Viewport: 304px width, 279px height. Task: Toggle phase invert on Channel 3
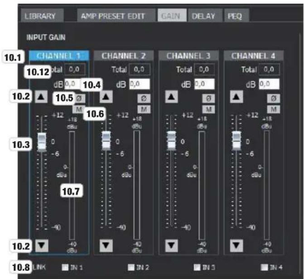[x=208, y=98]
